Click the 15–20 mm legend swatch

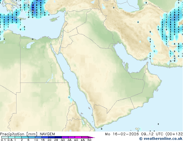coord(45,137)
